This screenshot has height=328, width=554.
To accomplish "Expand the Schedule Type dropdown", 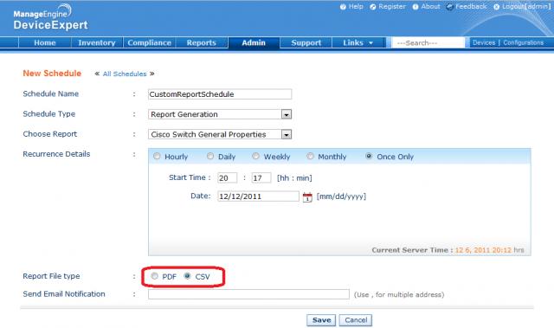I will coord(287,114).
